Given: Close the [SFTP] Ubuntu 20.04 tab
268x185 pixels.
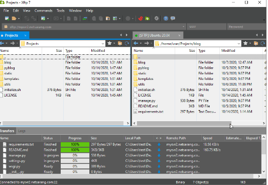Looking at the screenshot, I should click(x=179, y=35).
